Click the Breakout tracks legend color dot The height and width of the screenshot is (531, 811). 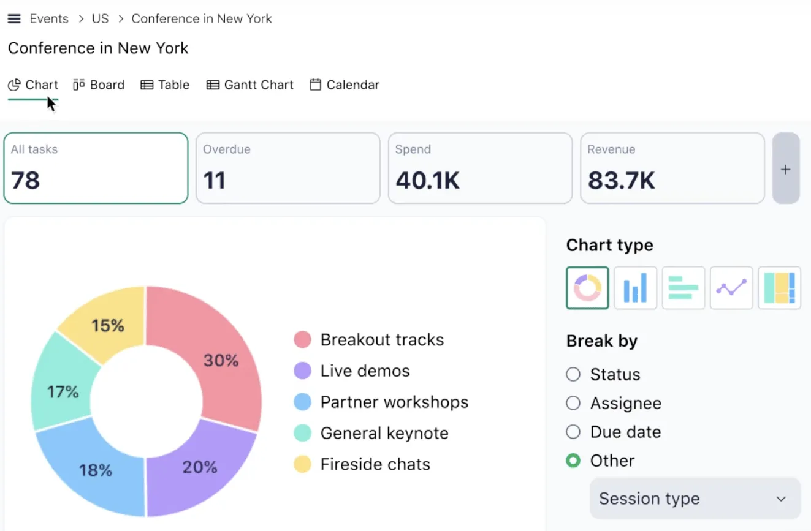[x=302, y=339]
